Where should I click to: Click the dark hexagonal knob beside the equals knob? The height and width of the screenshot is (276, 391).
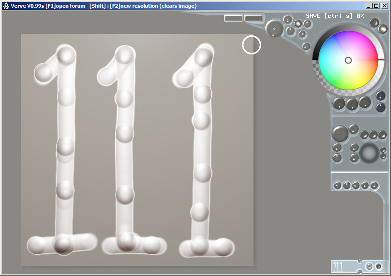(x=379, y=266)
